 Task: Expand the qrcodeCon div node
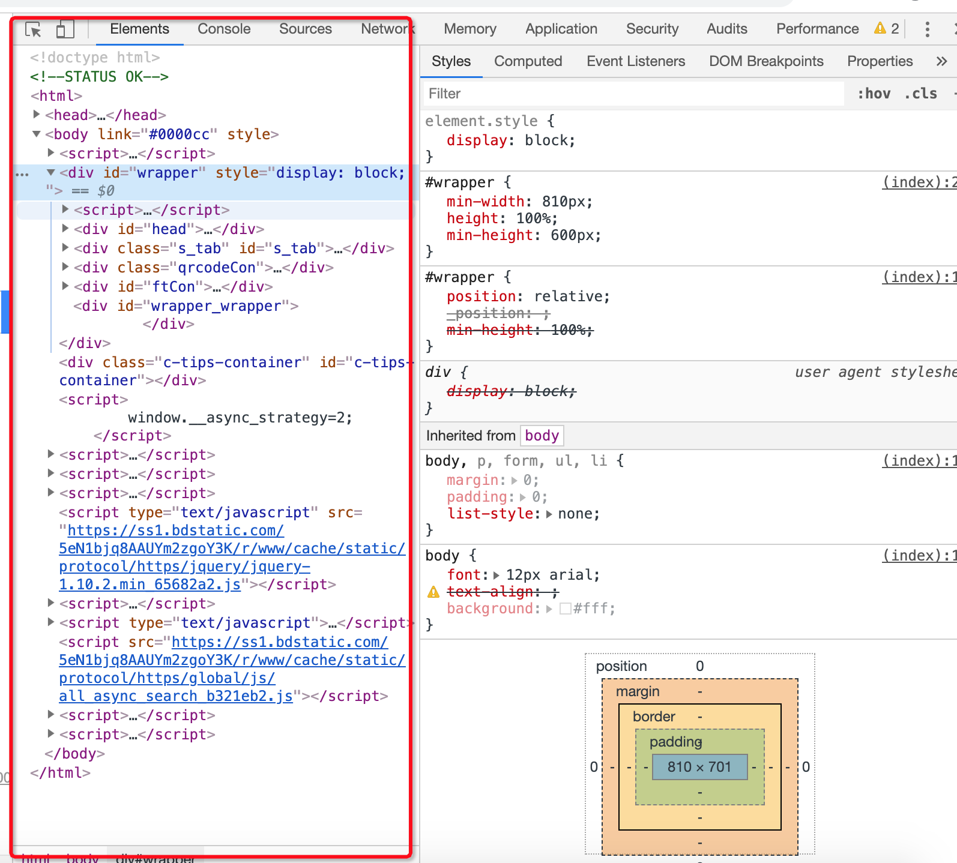[65, 266]
